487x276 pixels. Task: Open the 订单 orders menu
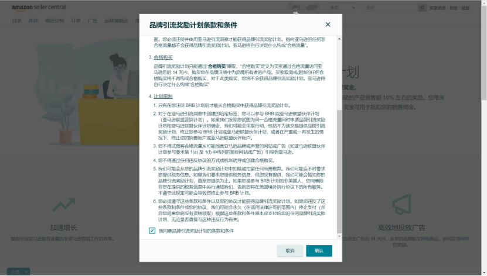76,20
